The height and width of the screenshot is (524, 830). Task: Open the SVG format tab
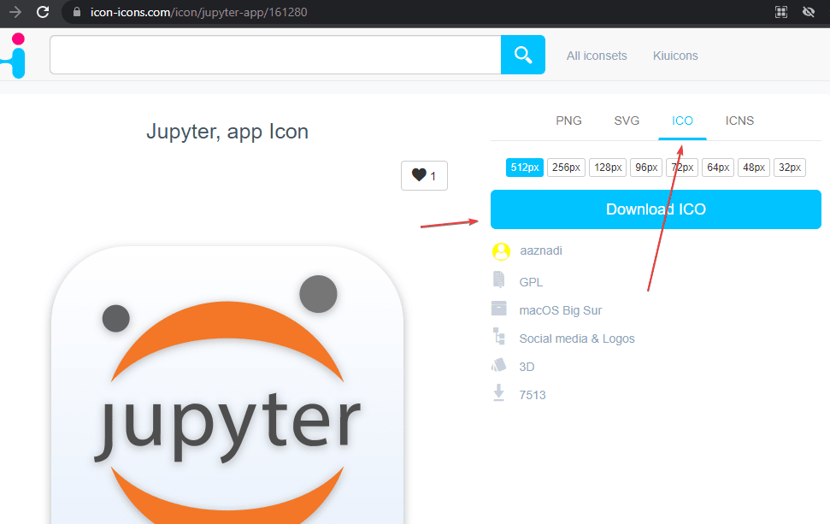coord(627,121)
